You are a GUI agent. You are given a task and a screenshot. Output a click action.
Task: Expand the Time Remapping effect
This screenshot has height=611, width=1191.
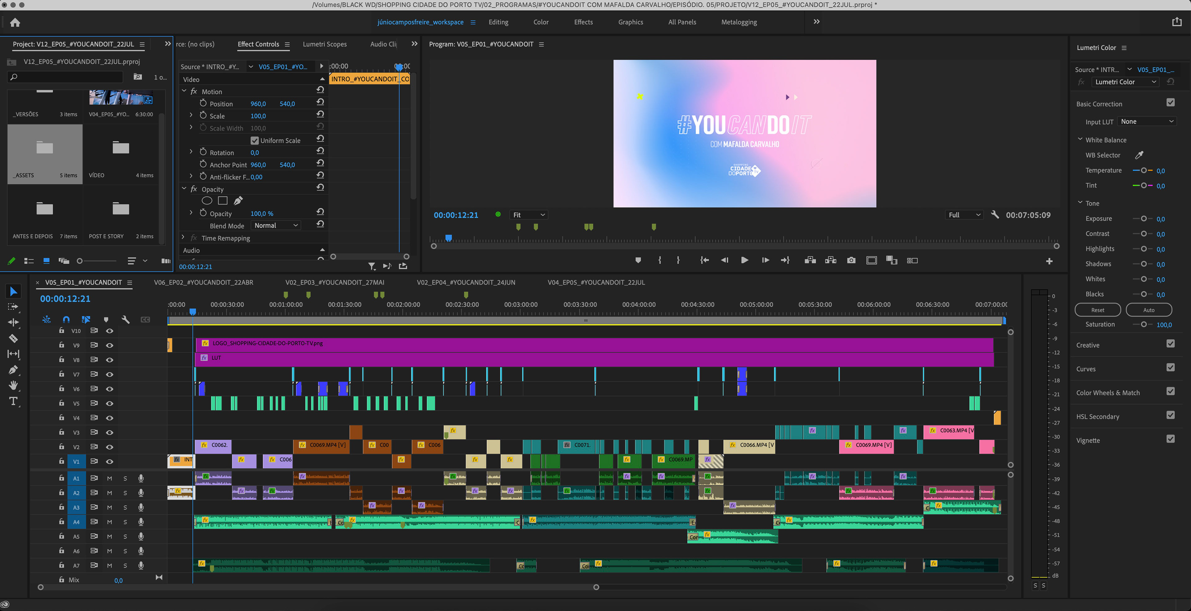(x=184, y=238)
